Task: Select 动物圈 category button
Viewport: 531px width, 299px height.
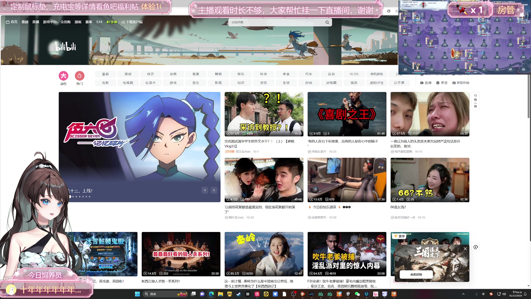Action: [x=331, y=83]
